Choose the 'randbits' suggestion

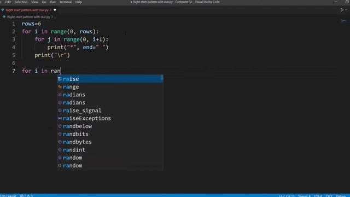[x=110, y=134]
